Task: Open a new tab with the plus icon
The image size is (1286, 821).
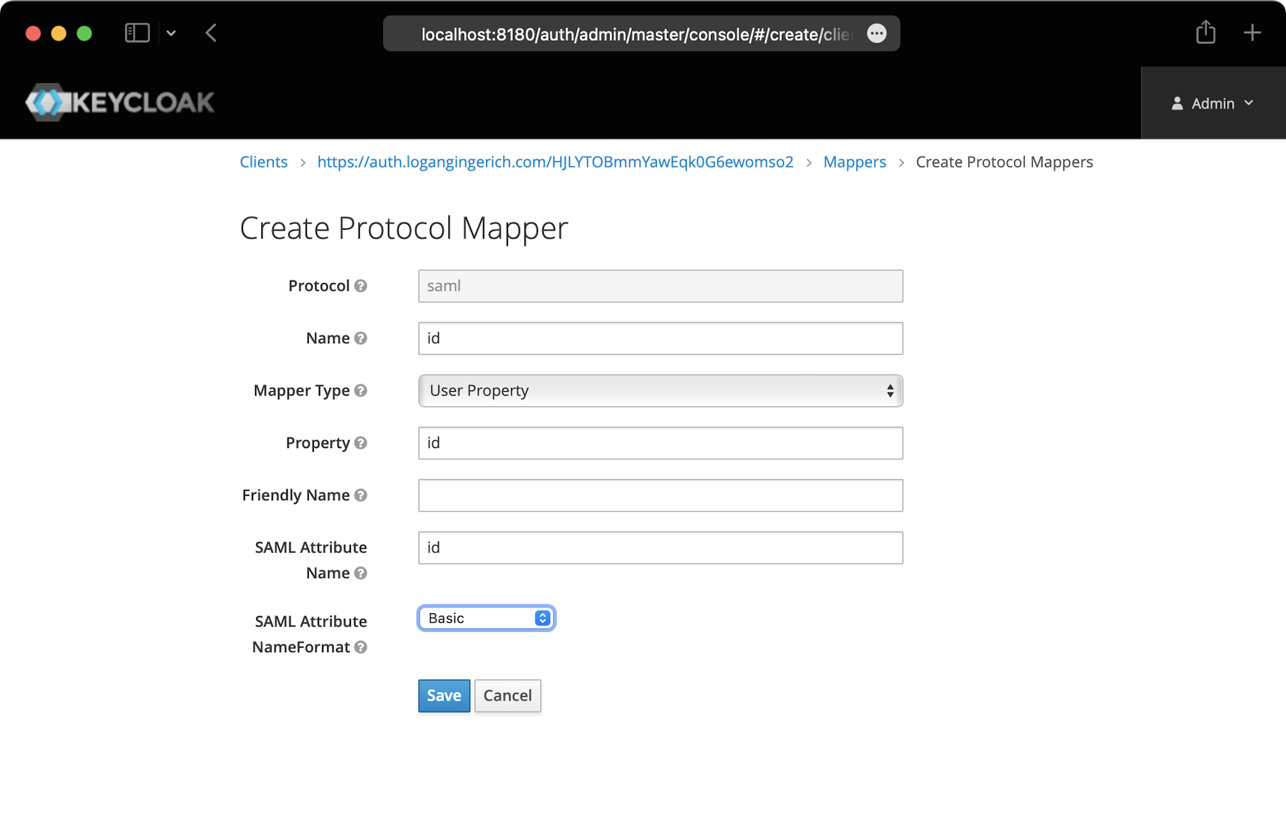Action: [x=1252, y=33]
